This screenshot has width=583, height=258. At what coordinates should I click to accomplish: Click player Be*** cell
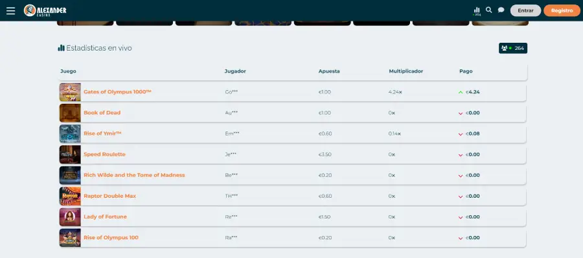pos(231,176)
